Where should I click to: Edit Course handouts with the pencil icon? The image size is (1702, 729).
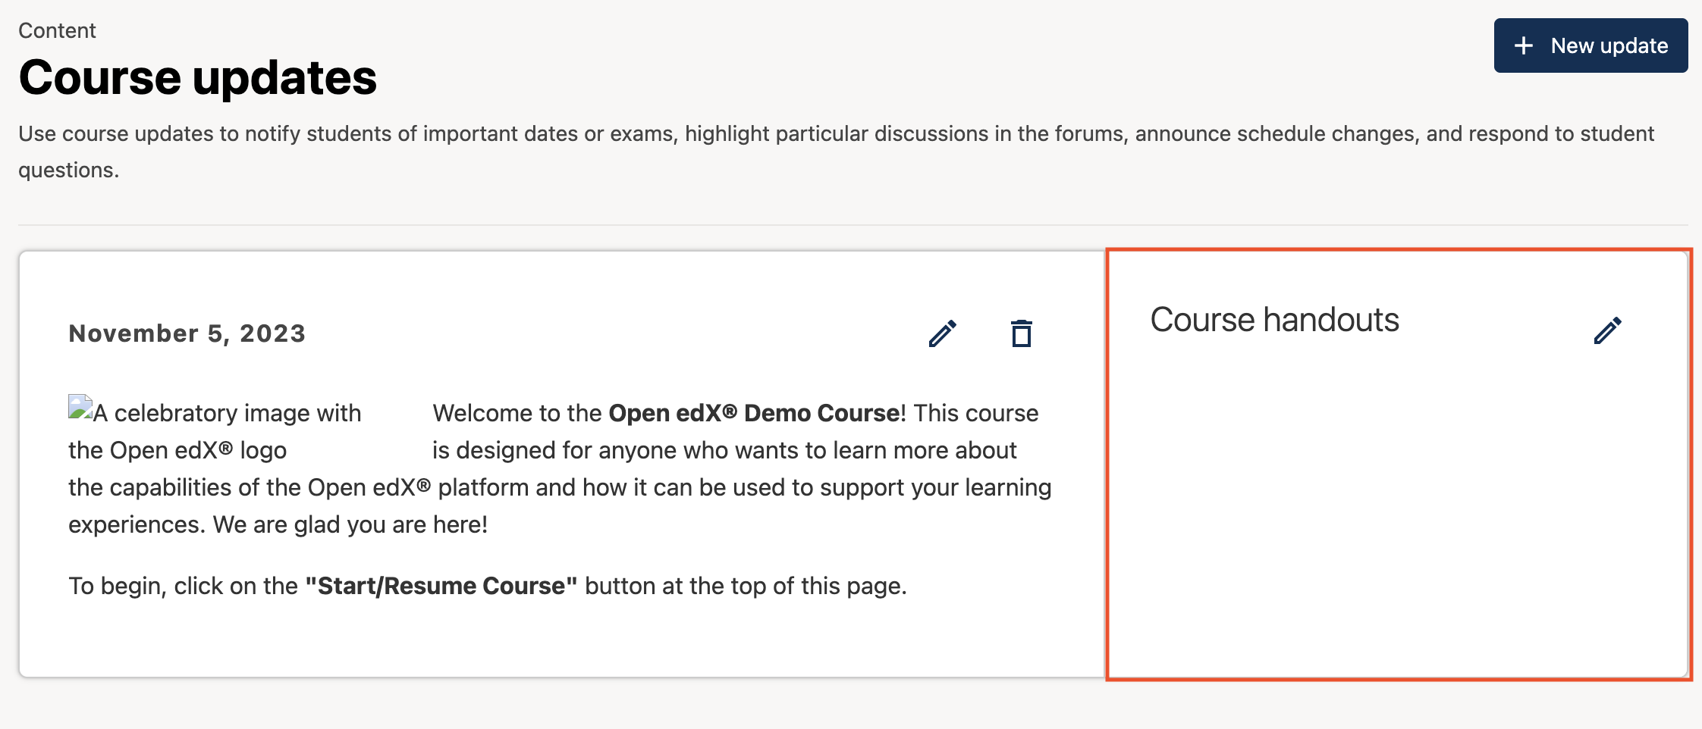(1607, 330)
